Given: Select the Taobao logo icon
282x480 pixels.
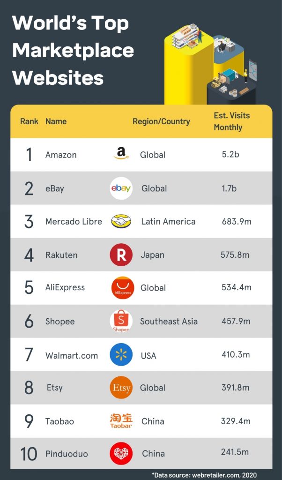Looking at the screenshot, I should coord(121,420).
